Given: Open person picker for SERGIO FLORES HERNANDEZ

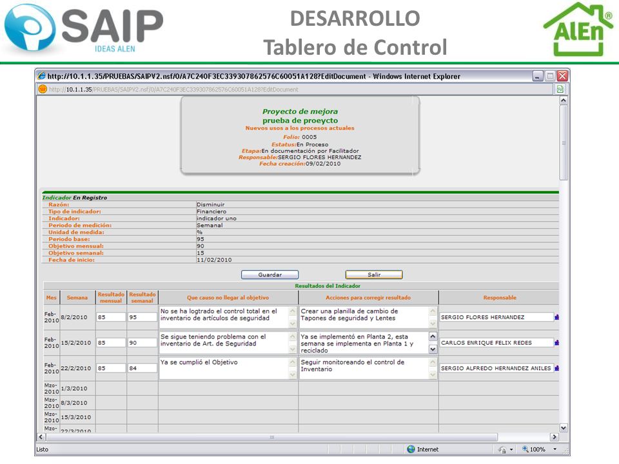Looking at the screenshot, I should coord(556,317).
